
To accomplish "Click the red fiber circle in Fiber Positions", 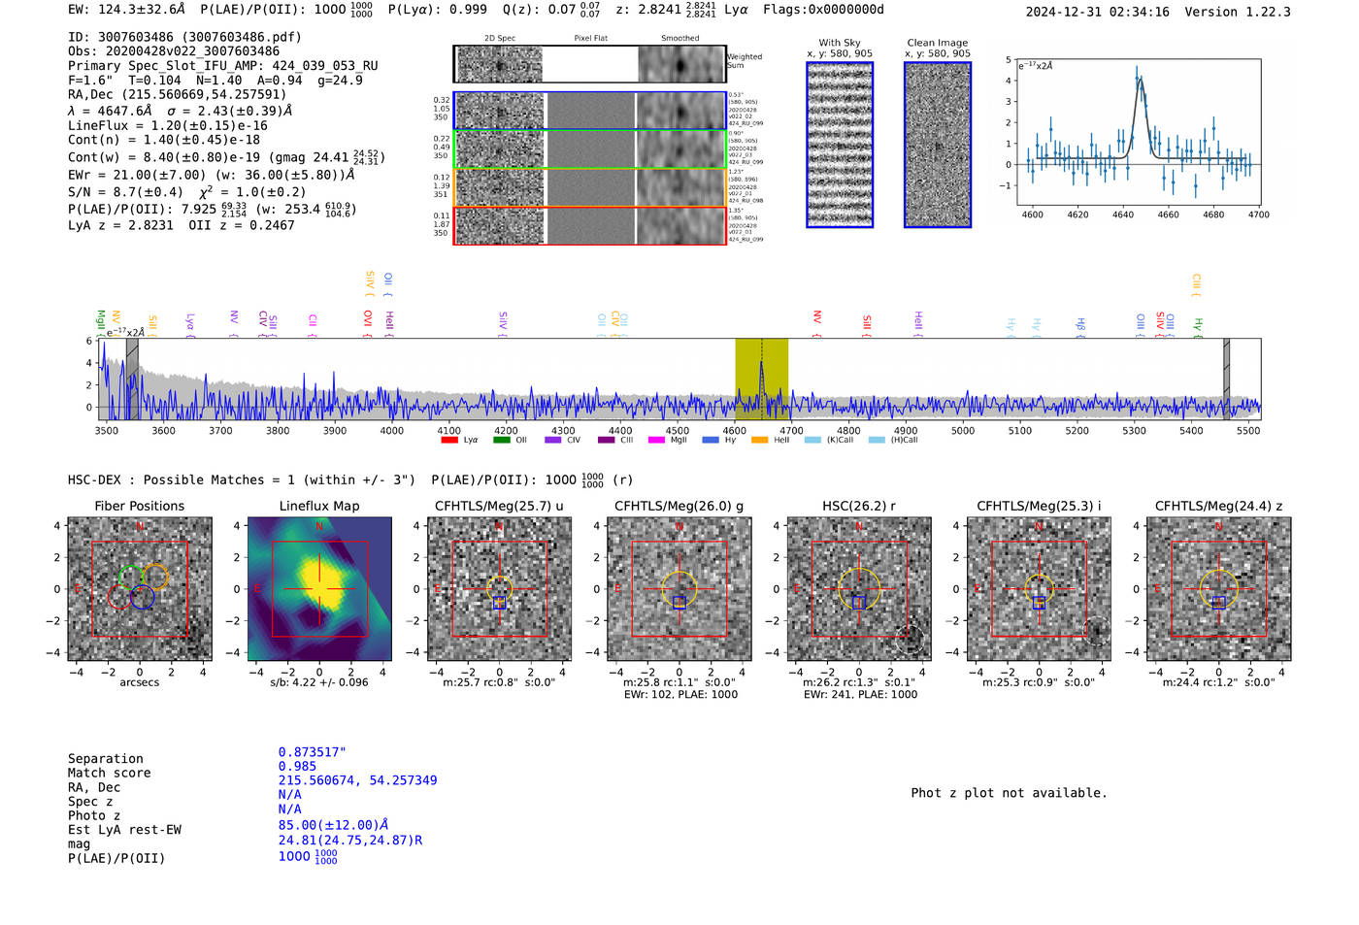I will [120, 596].
